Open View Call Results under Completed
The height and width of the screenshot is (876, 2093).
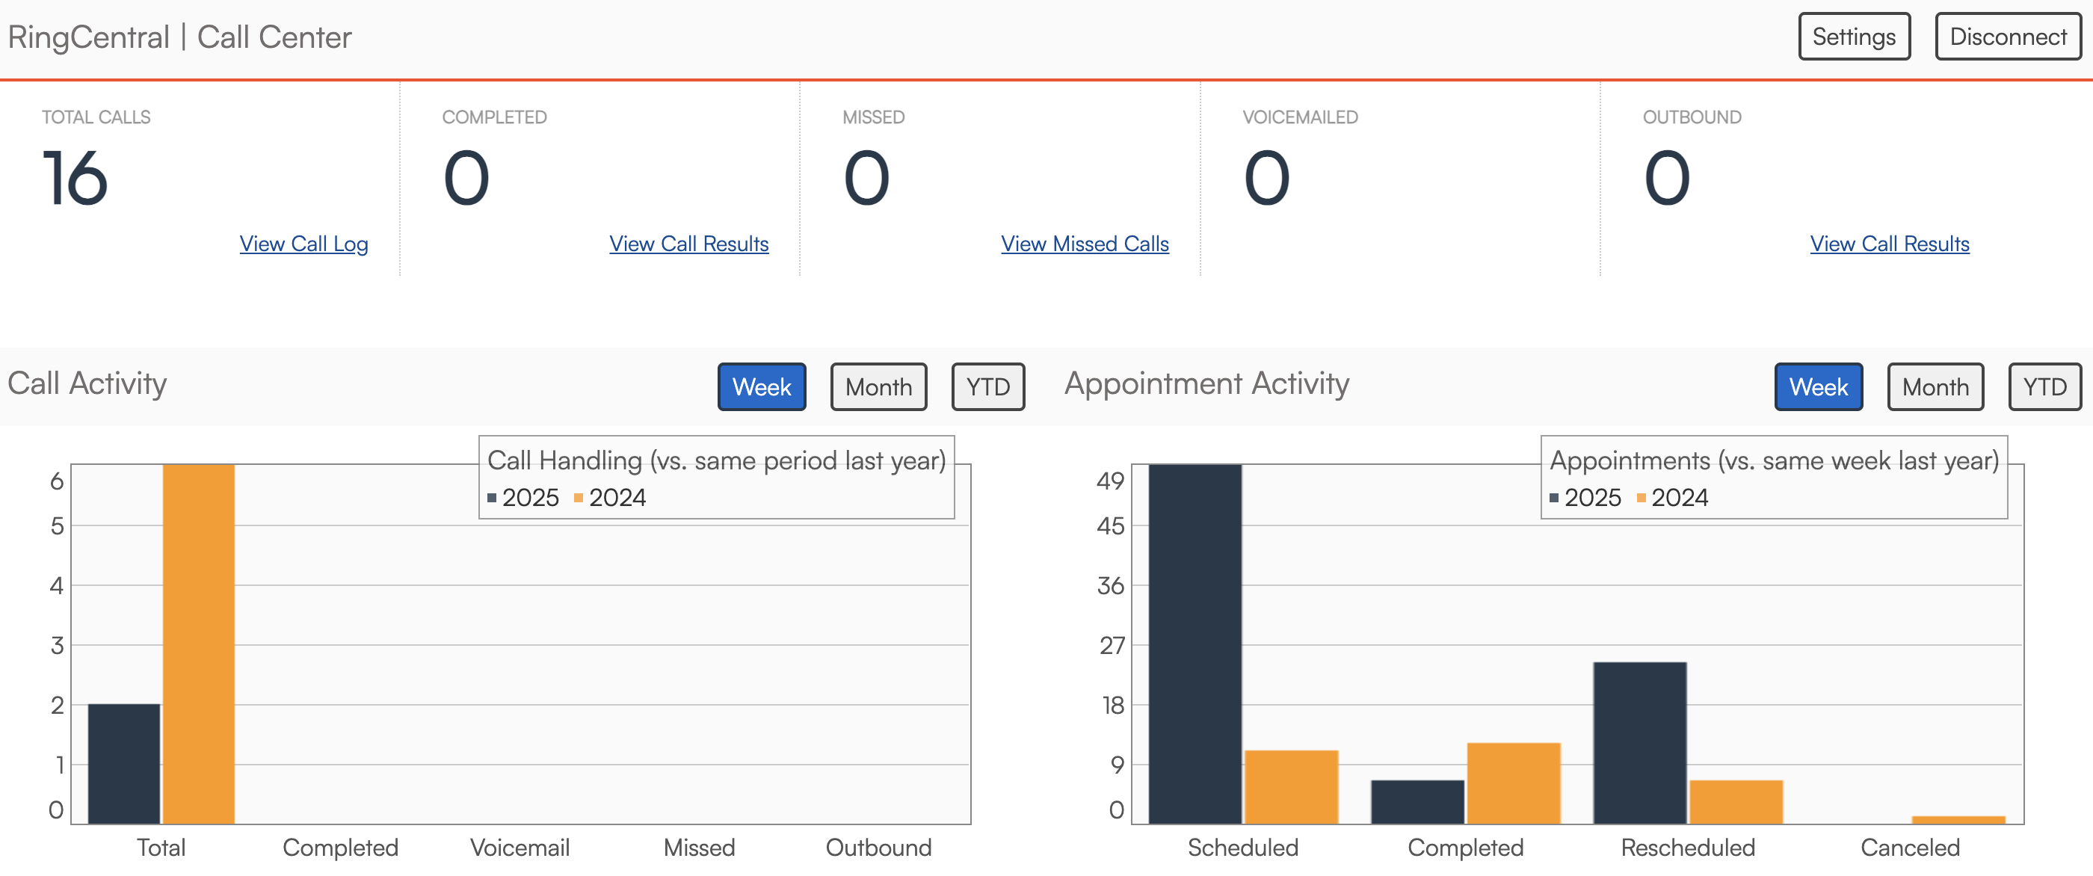tap(688, 244)
